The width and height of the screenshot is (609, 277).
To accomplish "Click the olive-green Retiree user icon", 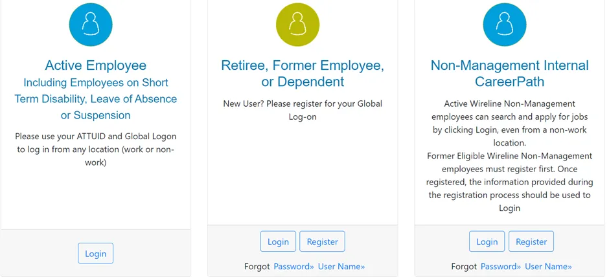I will (x=297, y=25).
